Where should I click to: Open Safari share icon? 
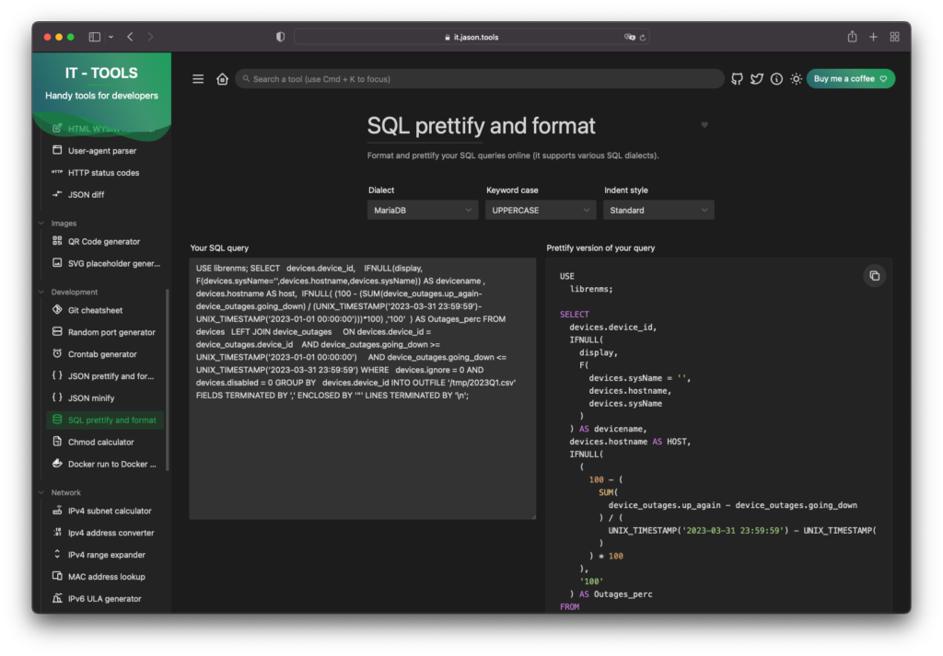[x=852, y=36]
